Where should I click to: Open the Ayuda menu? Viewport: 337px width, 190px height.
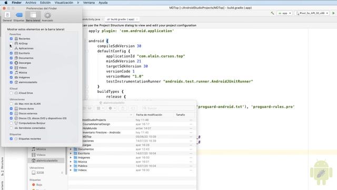pos(103,3)
